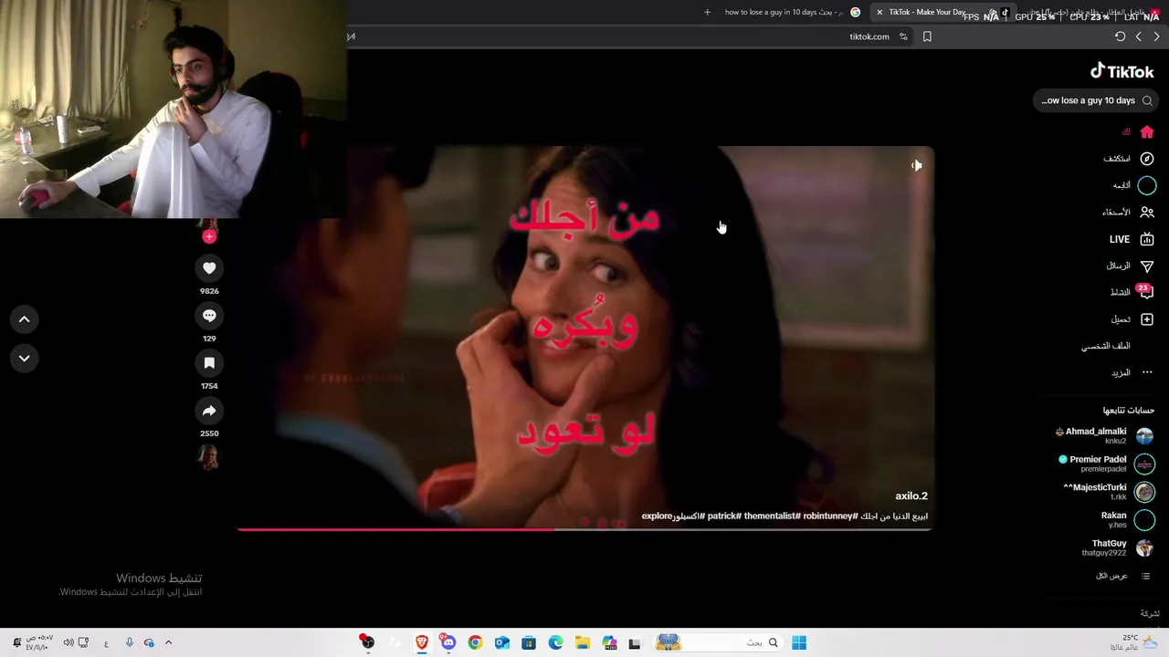Open a new browser tab with plus

point(707,12)
